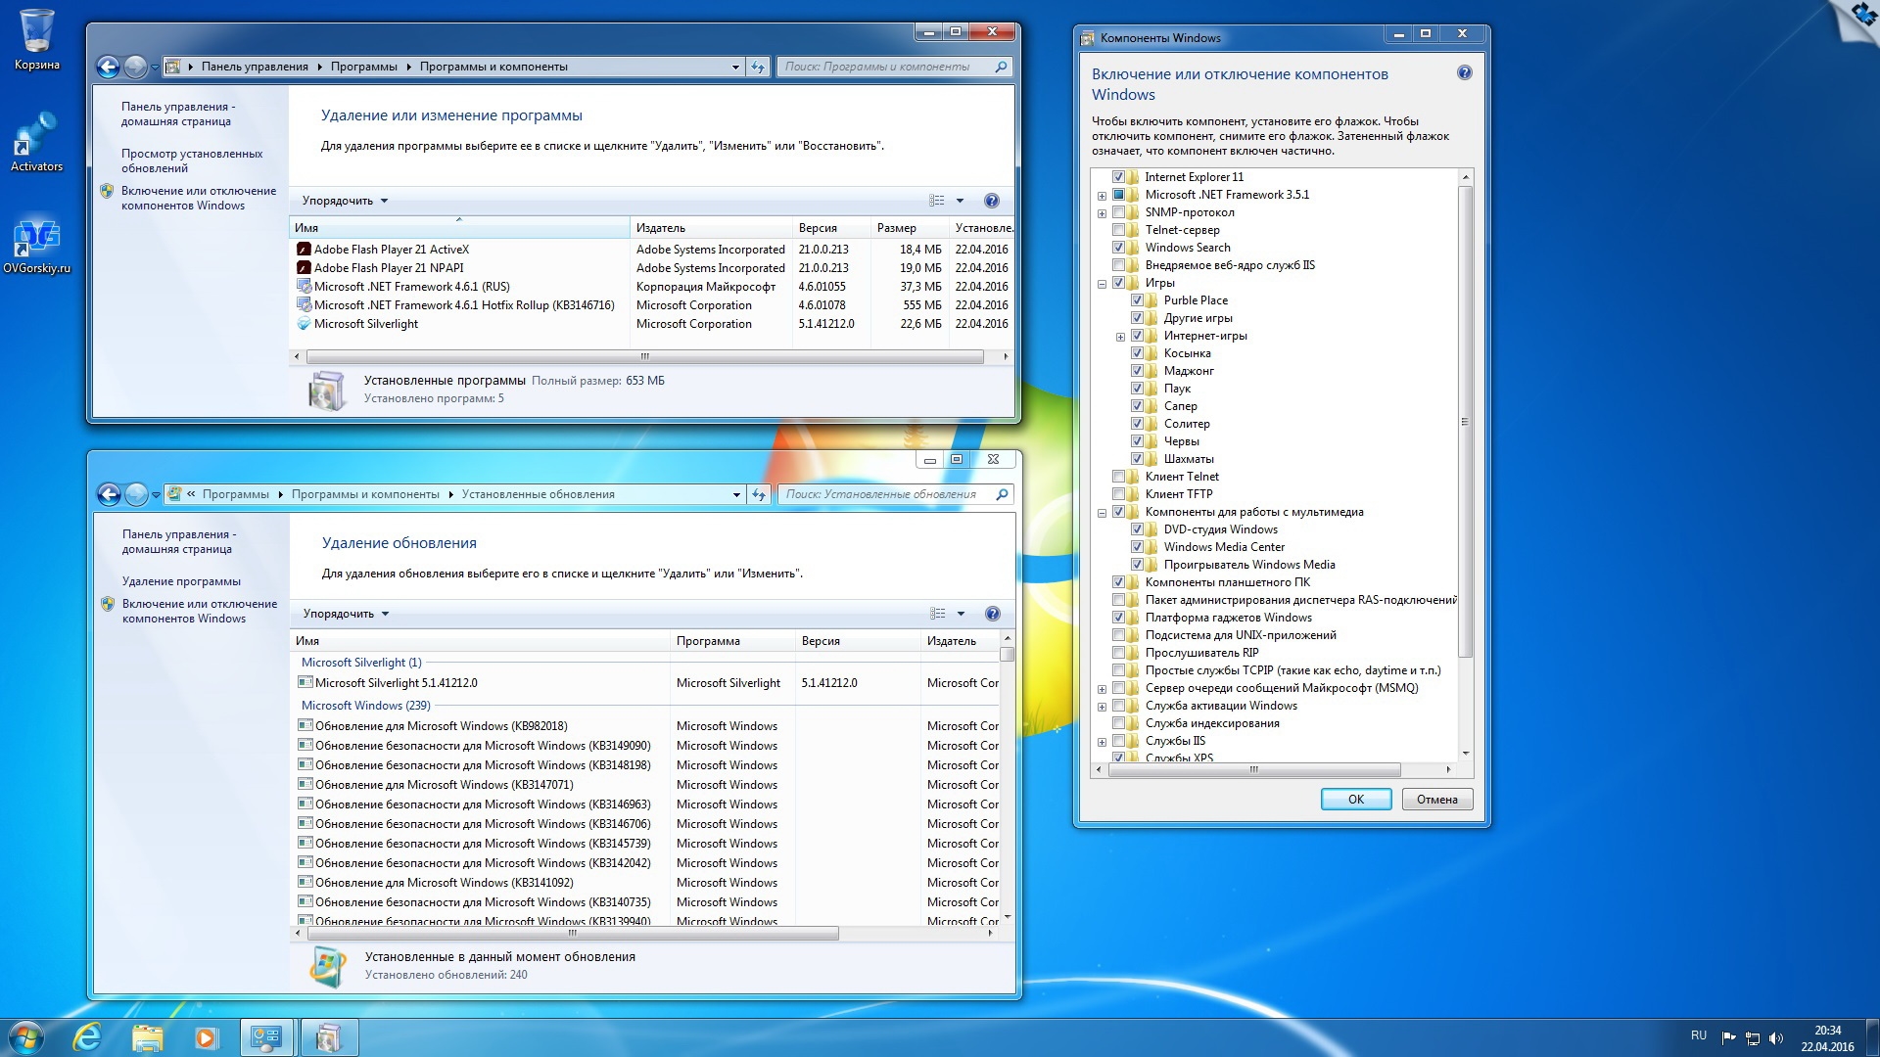Screen dimensions: 1880x1057
Task: Open the Activators desktop shortcut
Action: (x=36, y=142)
